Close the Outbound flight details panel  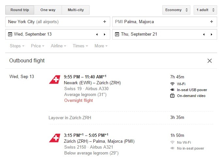[210, 61]
